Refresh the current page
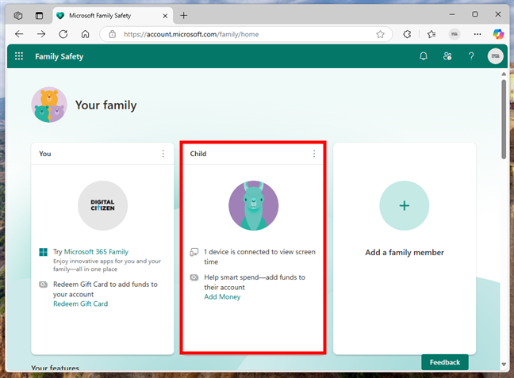The height and width of the screenshot is (378, 514). pos(63,34)
